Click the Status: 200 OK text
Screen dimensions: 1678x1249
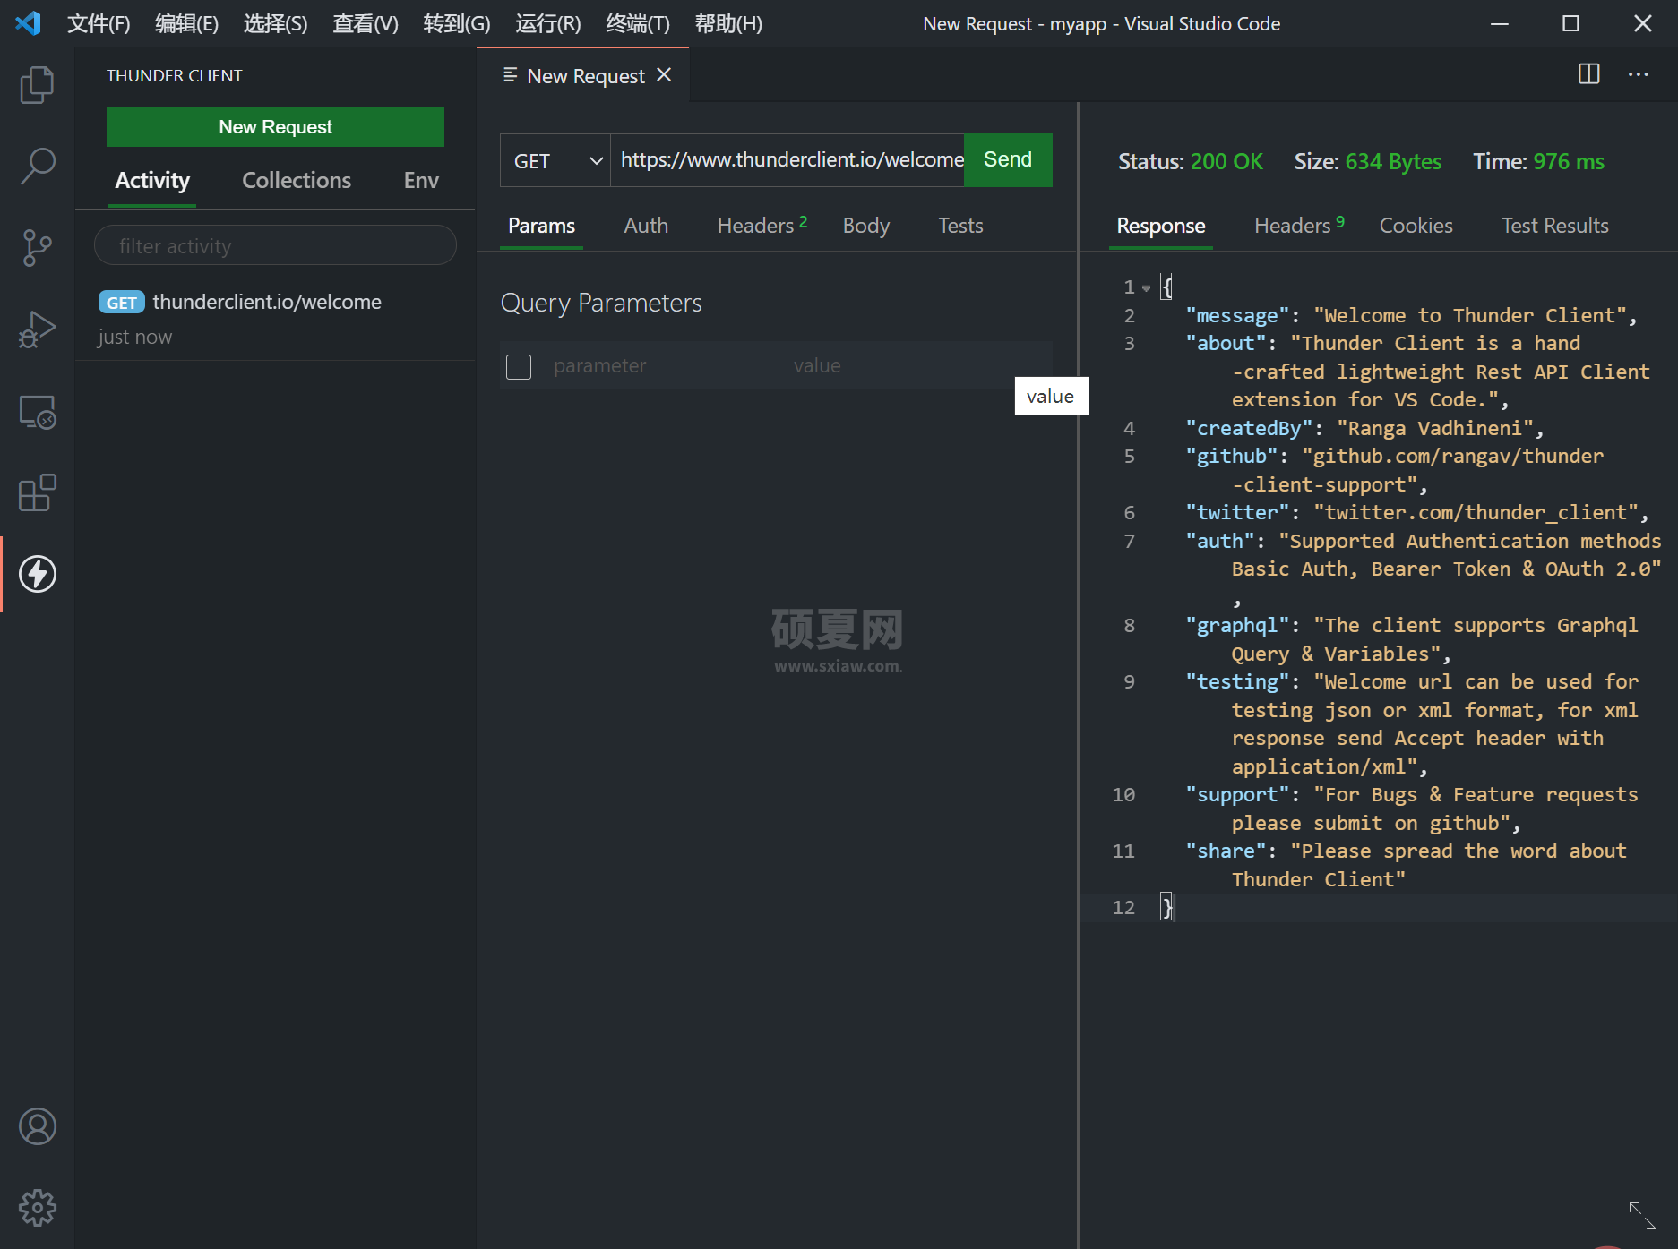point(1190,162)
